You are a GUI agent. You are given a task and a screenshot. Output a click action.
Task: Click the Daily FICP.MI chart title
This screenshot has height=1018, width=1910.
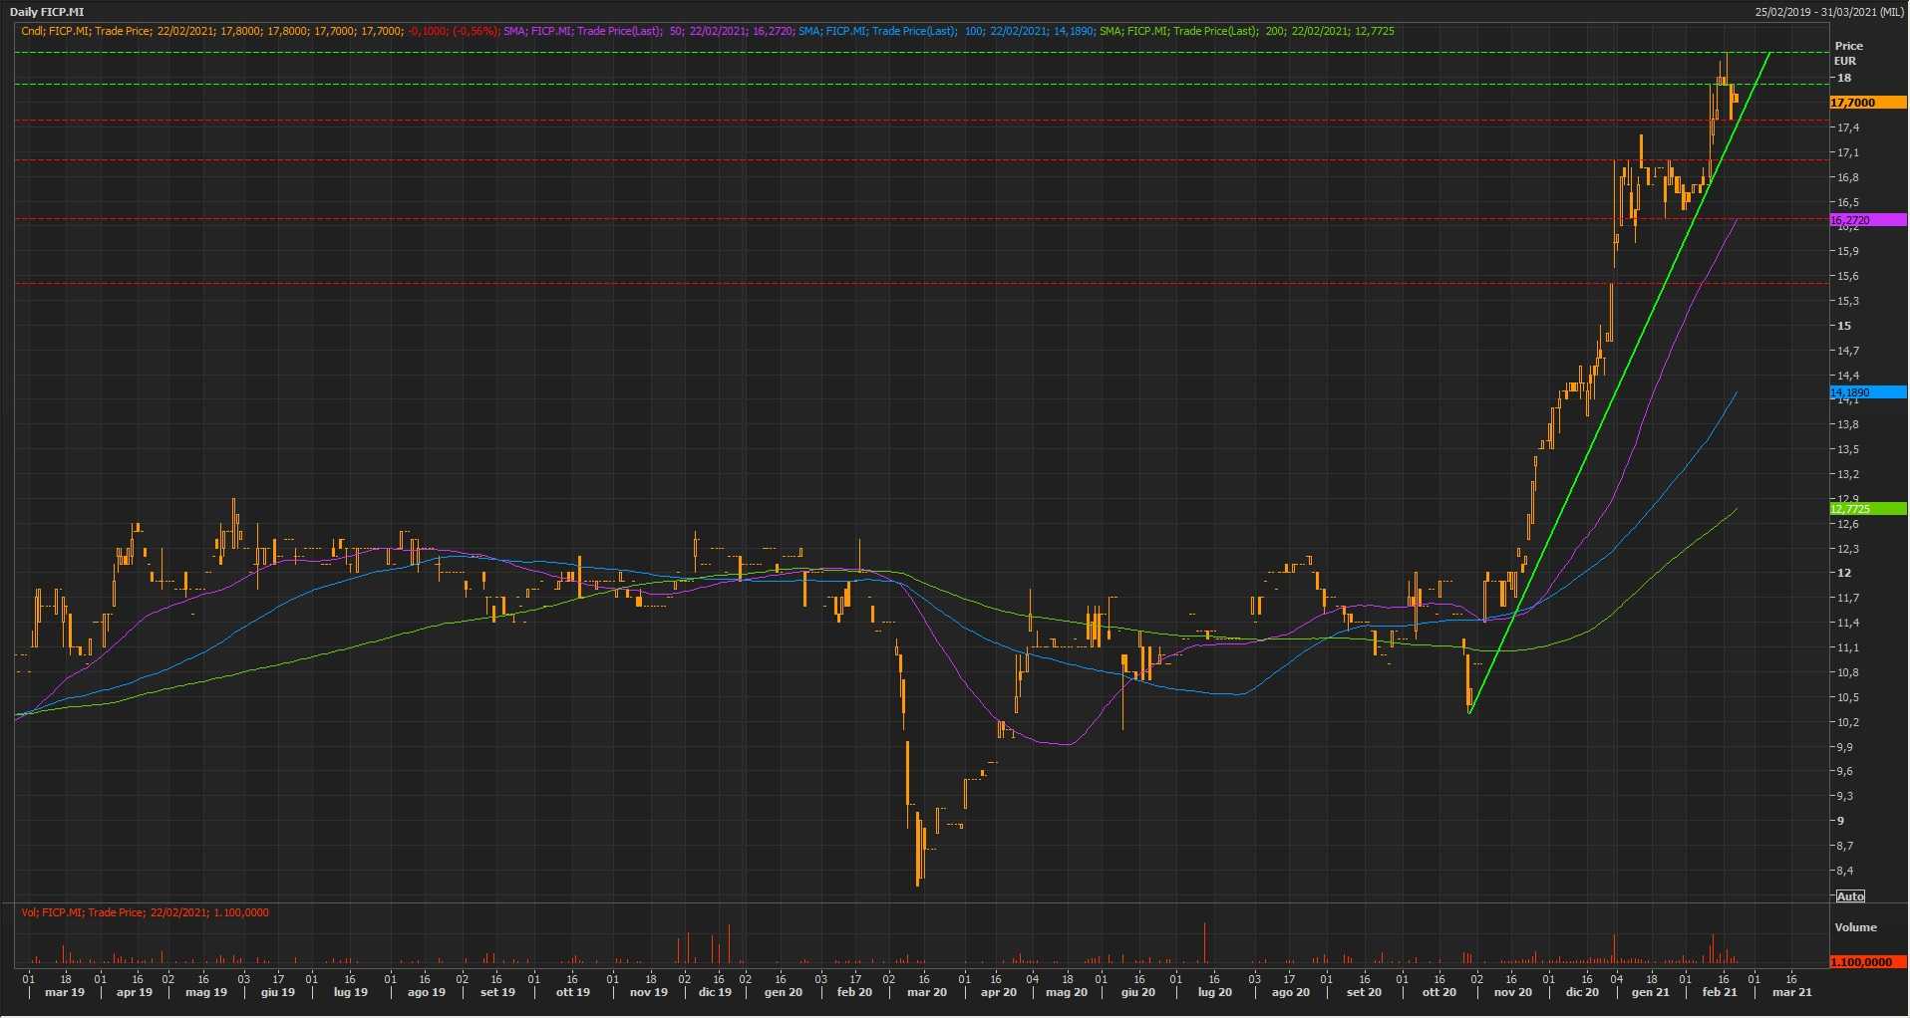pyautogui.click(x=47, y=12)
